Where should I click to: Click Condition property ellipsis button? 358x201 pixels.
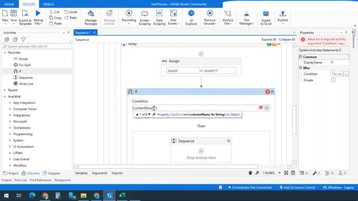[x=346, y=74]
